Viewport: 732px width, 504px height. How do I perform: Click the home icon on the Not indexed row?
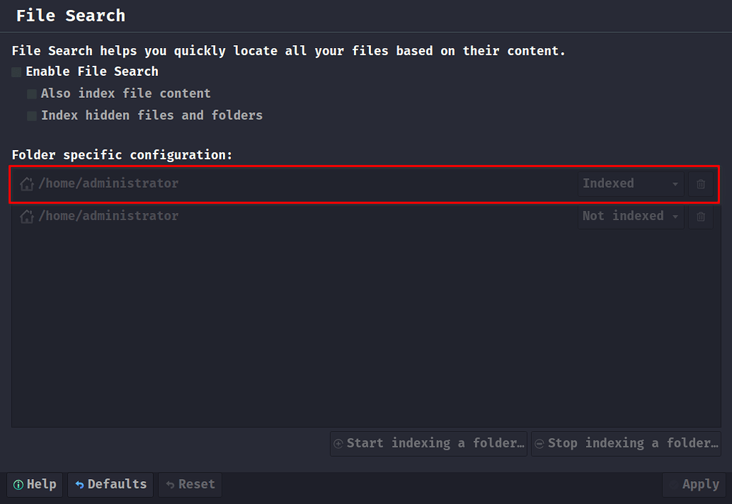pyautogui.click(x=26, y=216)
